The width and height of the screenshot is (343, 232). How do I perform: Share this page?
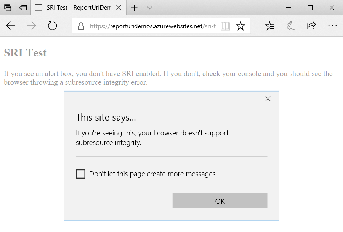311,26
